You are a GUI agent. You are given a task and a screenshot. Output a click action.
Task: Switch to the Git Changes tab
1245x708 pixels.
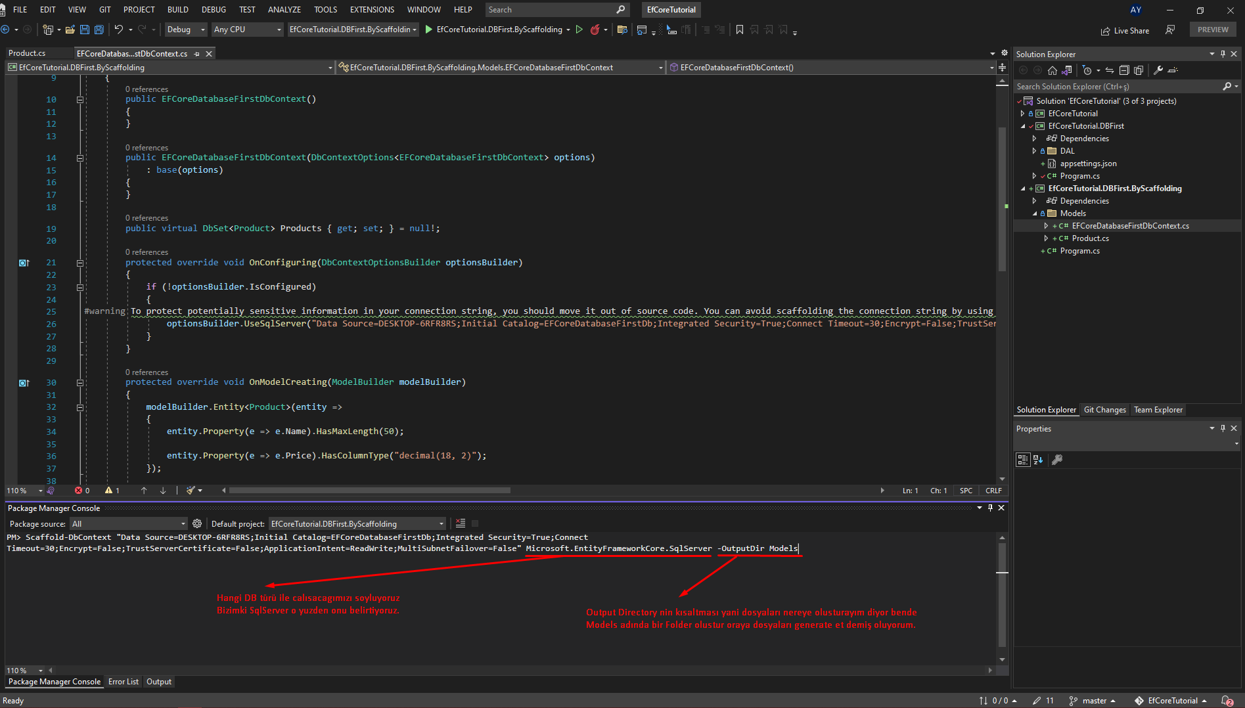pos(1104,409)
